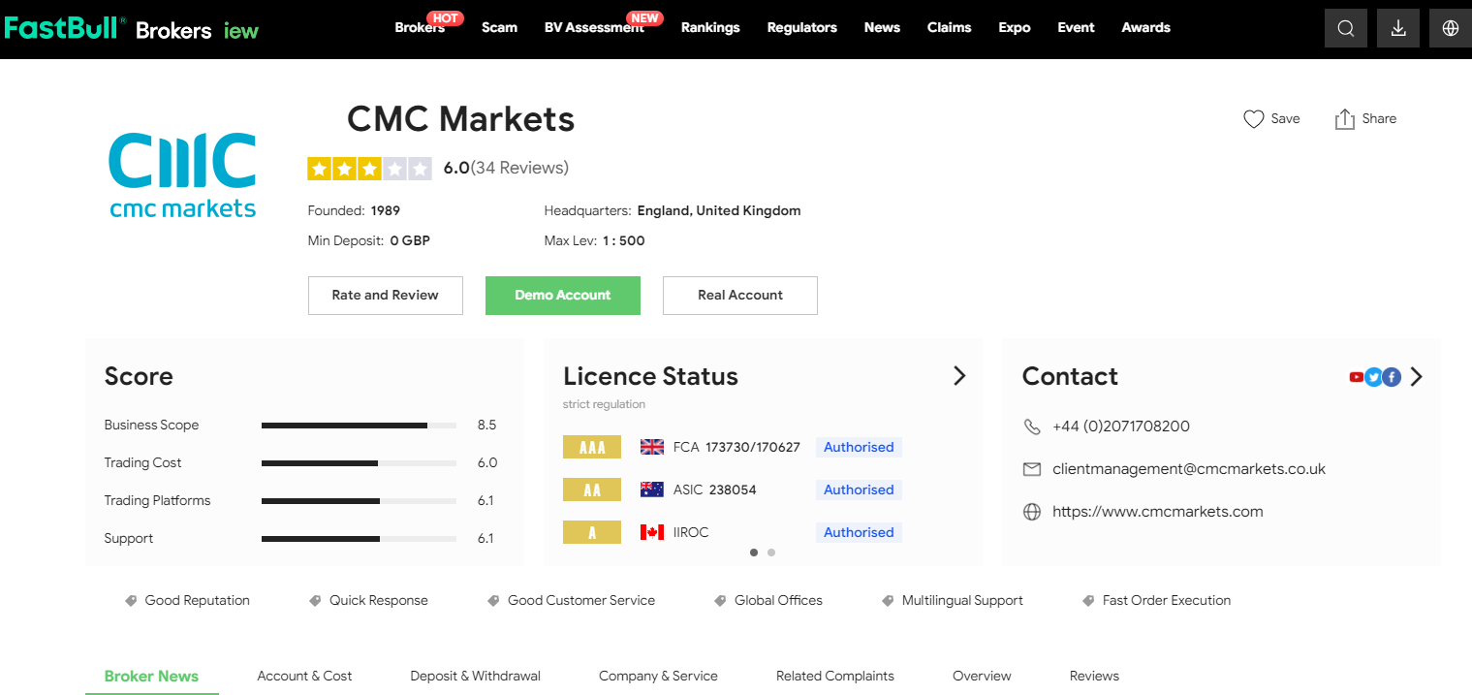Click the Business Scope score bar
The height and width of the screenshot is (695, 1472).
click(x=359, y=426)
